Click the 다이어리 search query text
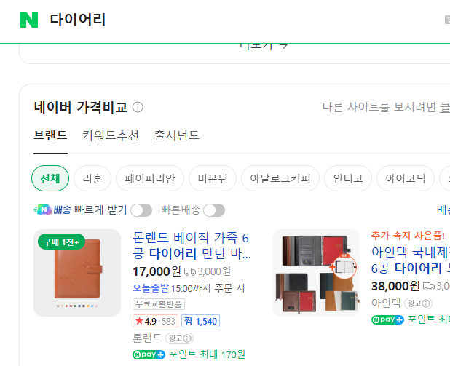This screenshot has width=450, height=366. [x=77, y=20]
